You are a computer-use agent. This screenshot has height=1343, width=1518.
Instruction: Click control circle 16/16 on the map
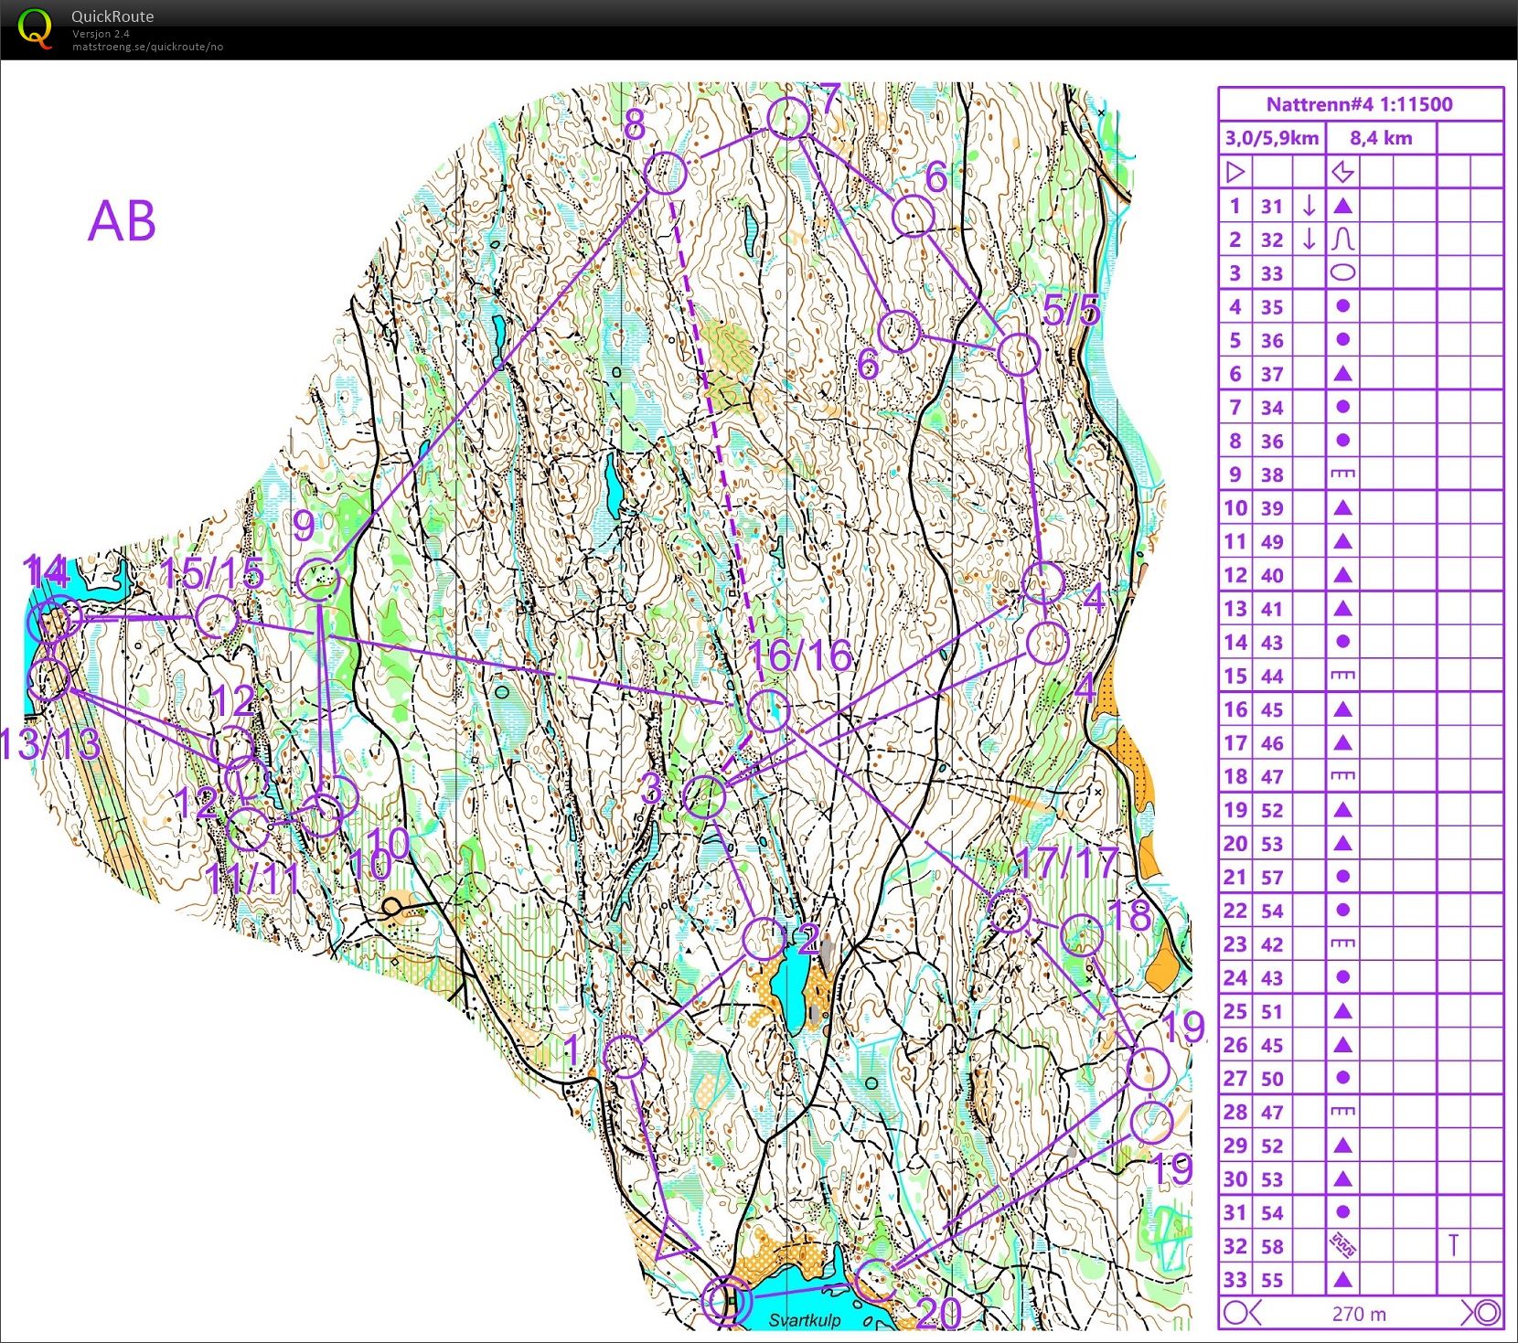(769, 711)
